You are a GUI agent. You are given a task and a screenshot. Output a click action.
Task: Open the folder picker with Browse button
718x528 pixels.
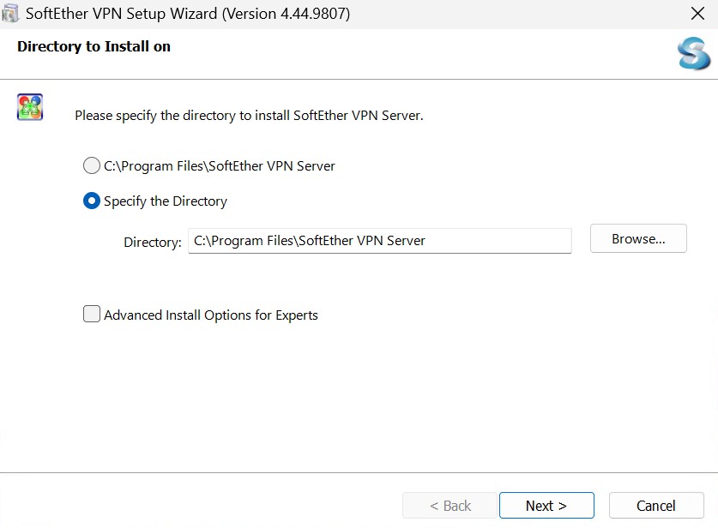638,239
